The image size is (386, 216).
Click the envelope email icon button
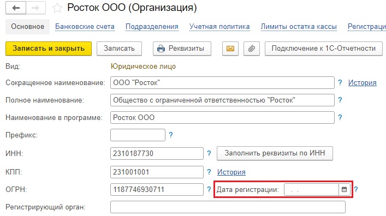pos(230,49)
